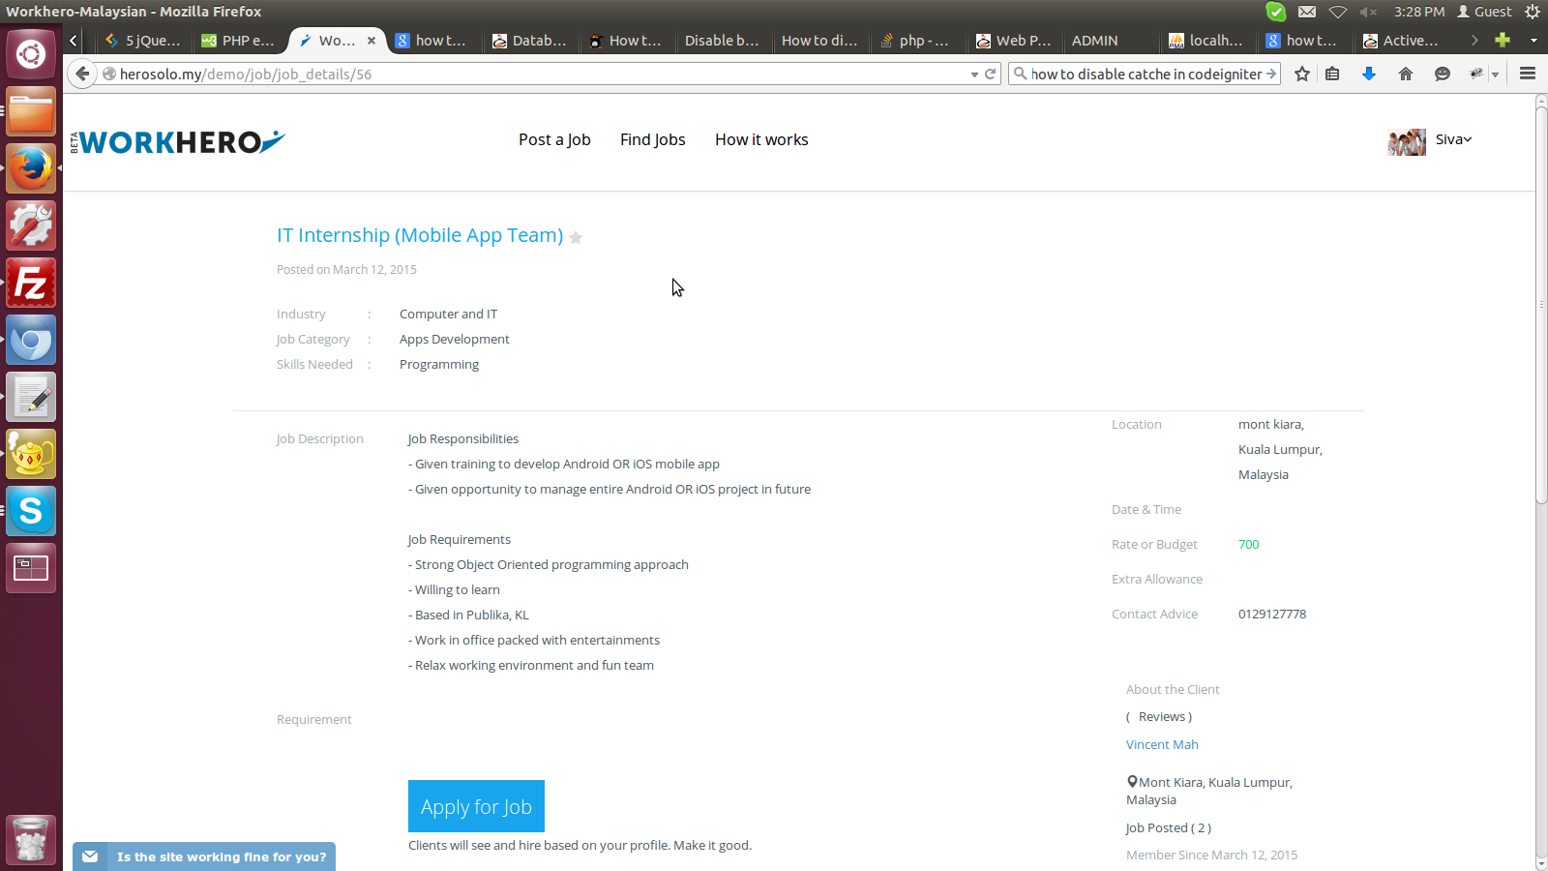The width and height of the screenshot is (1548, 871).
Task: Go to Firefox home page icon
Action: pyautogui.click(x=1406, y=74)
